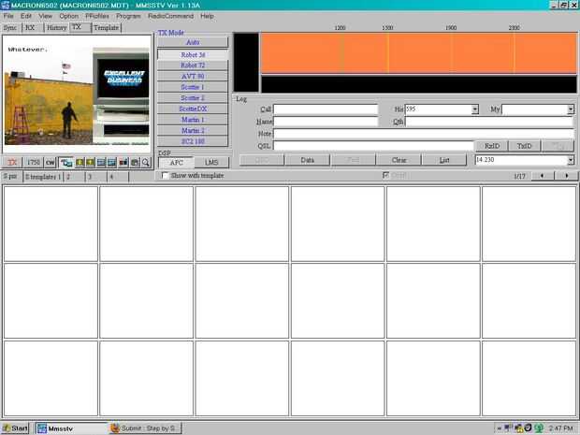Image resolution: width=580 pixels, height=435 pixels.
Task: Toggle the LMS DSP filter button
Action: click(x=211, y=163)
